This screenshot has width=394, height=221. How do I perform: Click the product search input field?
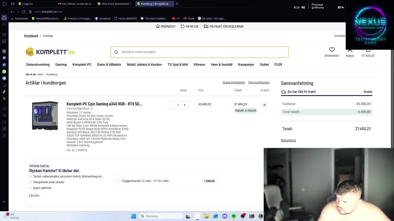(199, 52)
